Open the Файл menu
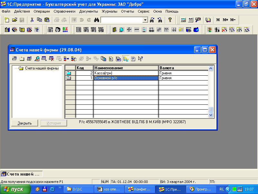 6,11
